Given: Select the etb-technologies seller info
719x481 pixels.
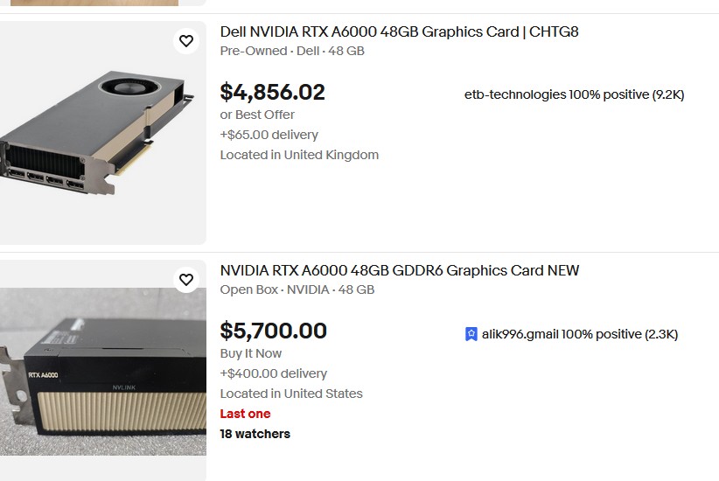Looking at the screenshot, I should 574,94.
